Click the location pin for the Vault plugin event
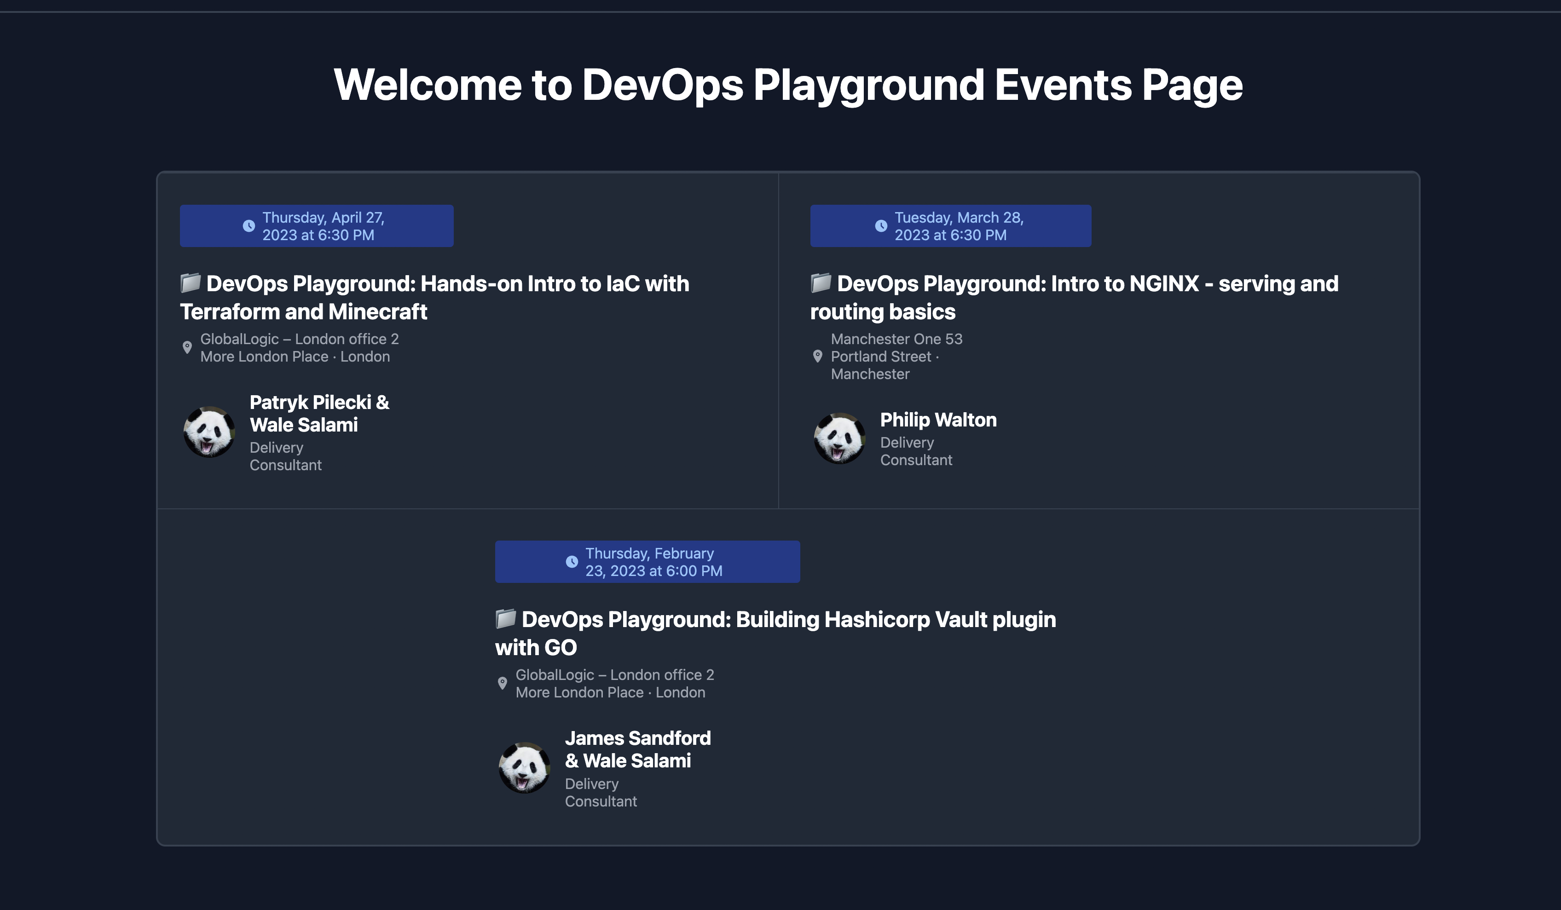Screen dimensions: 1561x910 coord(503,683)
